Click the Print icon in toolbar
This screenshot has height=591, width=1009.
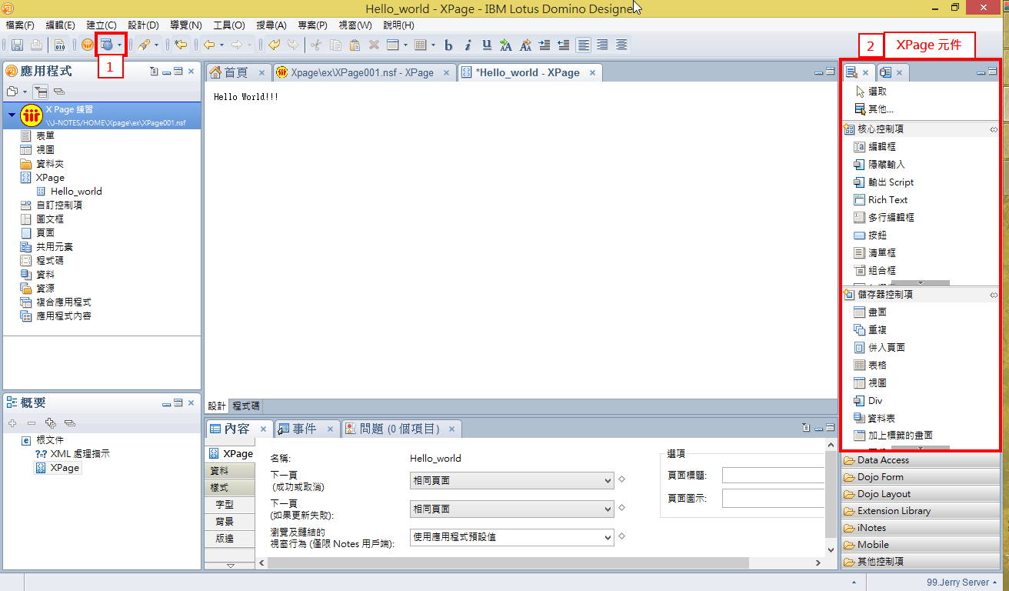(x=35, y=45)
